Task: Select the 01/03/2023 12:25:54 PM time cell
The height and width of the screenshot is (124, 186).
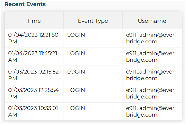Action: click(33, 93)
